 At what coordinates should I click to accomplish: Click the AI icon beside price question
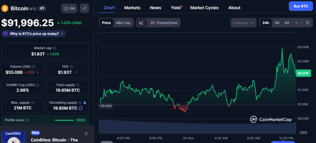click(6, 34)
